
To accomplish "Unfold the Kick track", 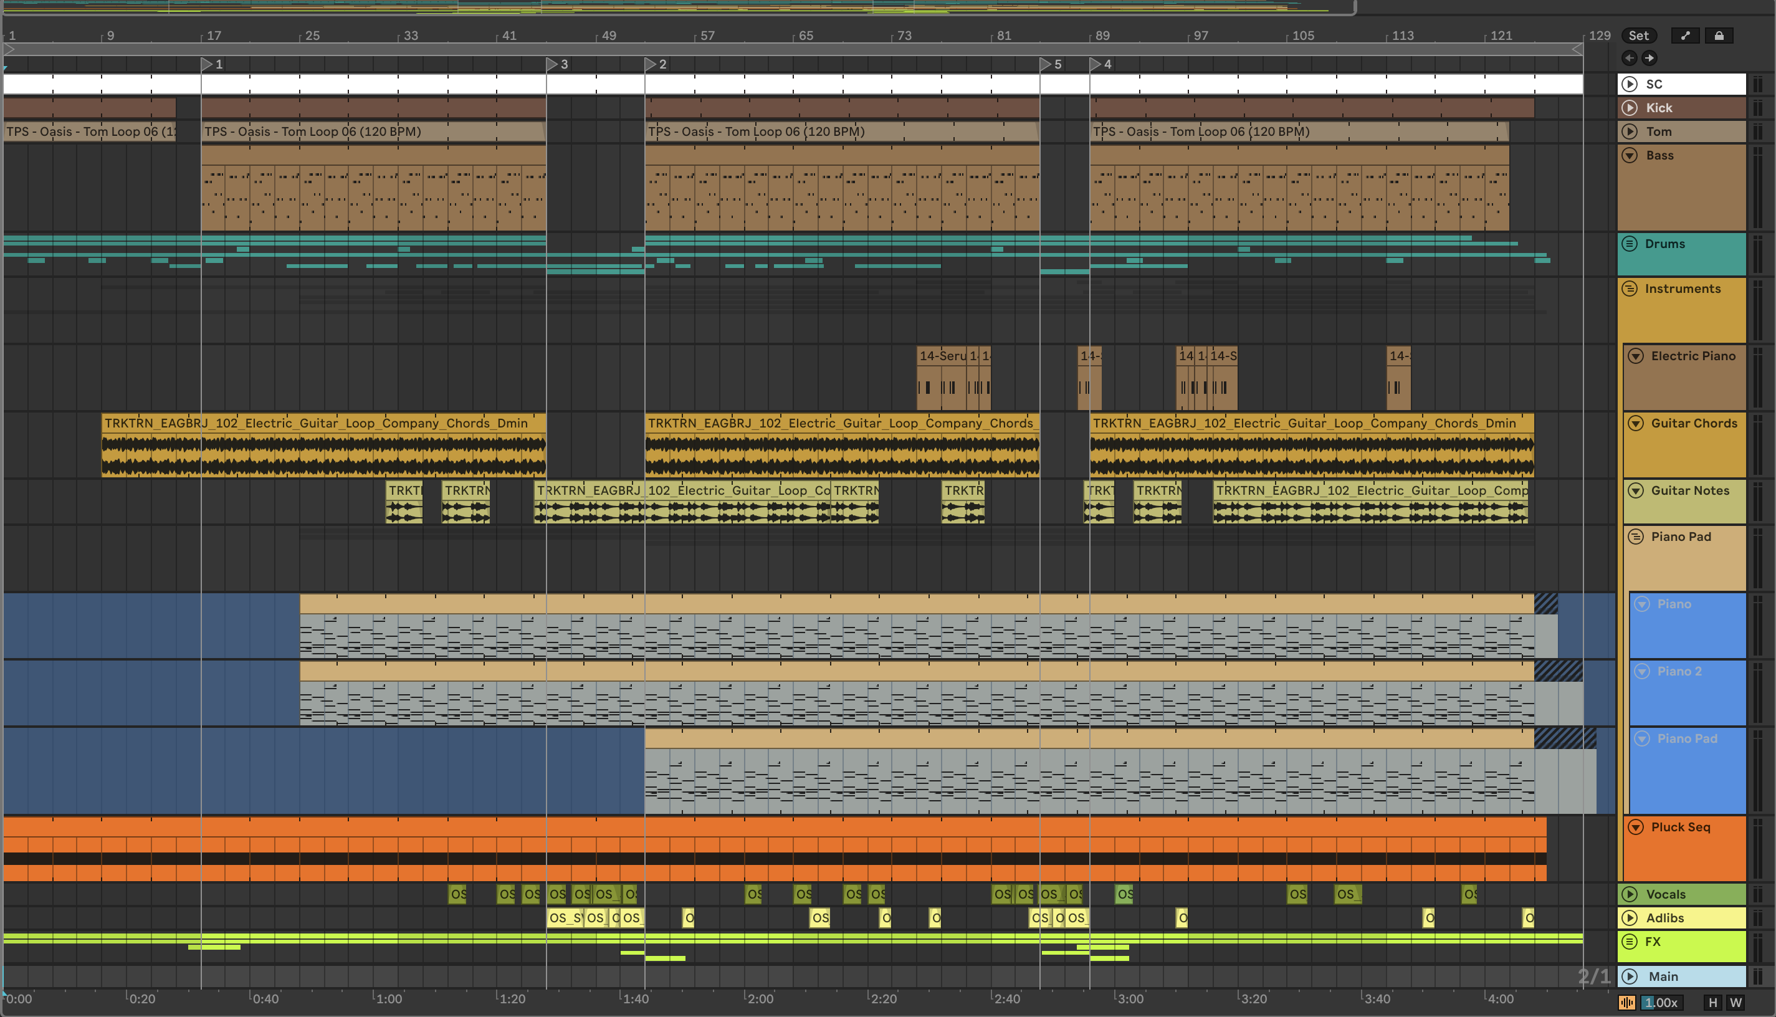I will (x=1630, y=108).
